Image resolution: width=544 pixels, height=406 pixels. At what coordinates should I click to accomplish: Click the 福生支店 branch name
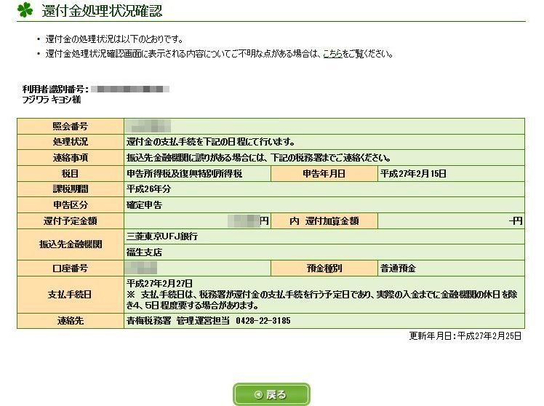click(144, 252)
